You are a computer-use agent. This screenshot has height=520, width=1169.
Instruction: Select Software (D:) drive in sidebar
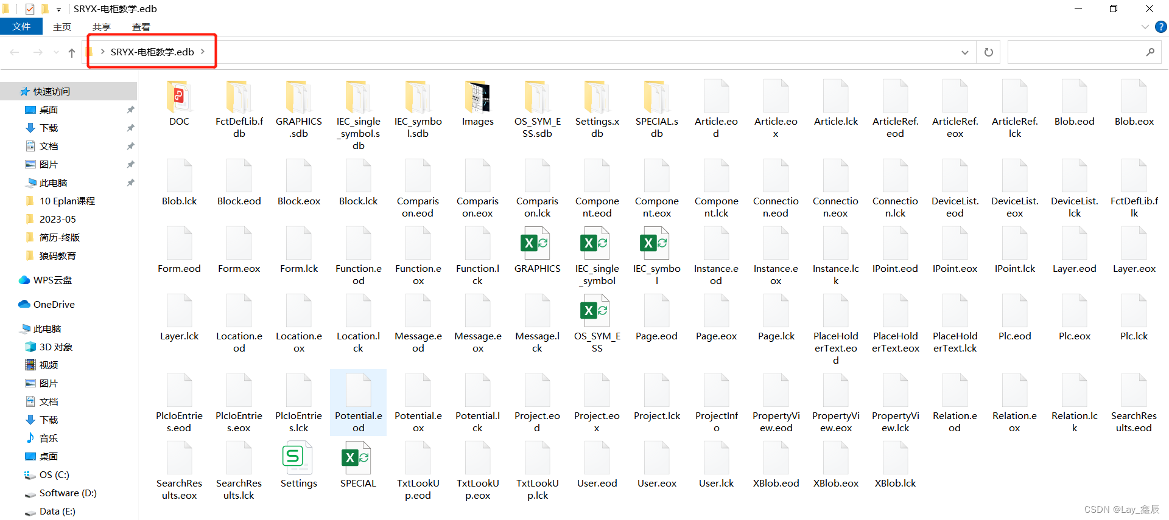[68, 493]
